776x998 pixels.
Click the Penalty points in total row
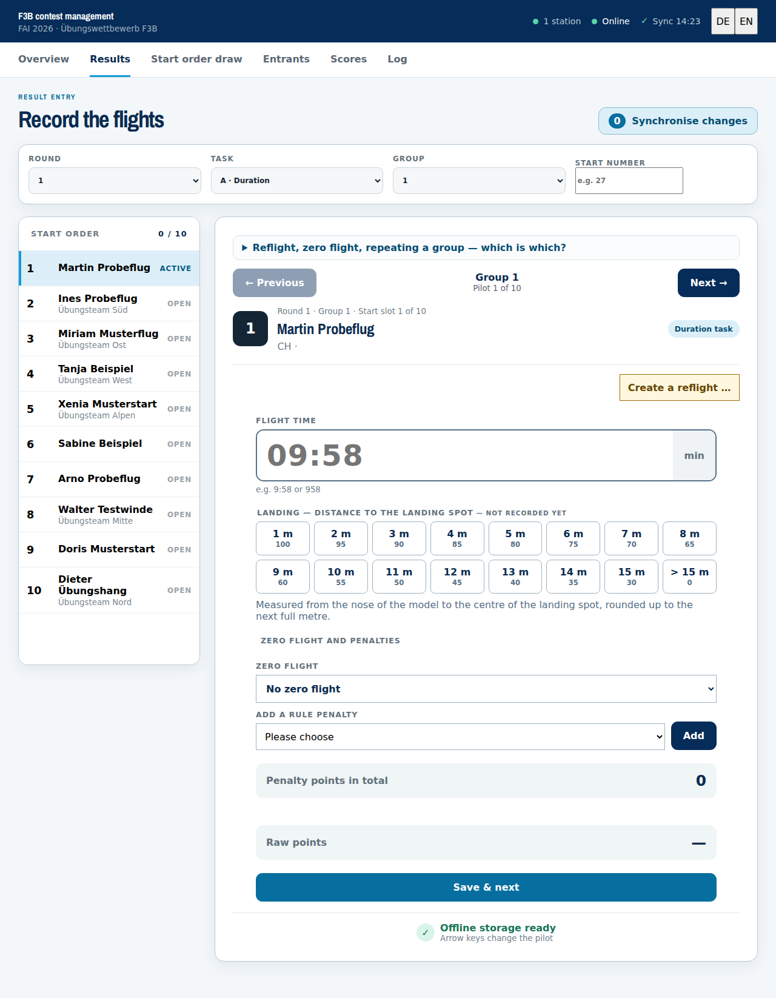pos(486,780)
